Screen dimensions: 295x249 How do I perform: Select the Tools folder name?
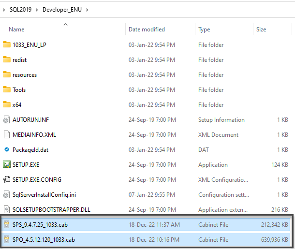19,90
